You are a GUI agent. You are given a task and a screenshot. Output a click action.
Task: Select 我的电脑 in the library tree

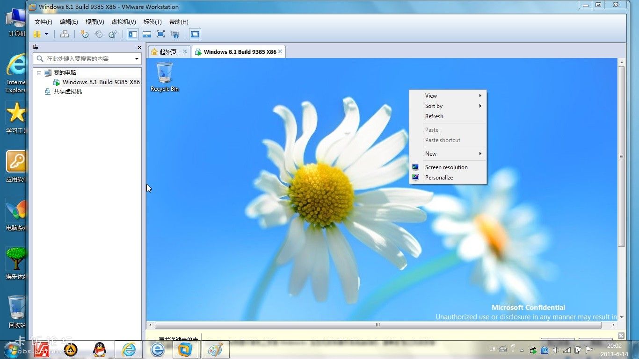65,73
